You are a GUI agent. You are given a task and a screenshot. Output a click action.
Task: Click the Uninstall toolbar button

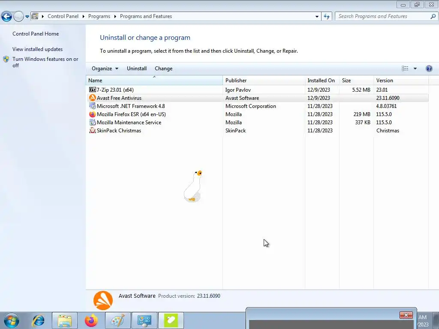coord(137,69)
